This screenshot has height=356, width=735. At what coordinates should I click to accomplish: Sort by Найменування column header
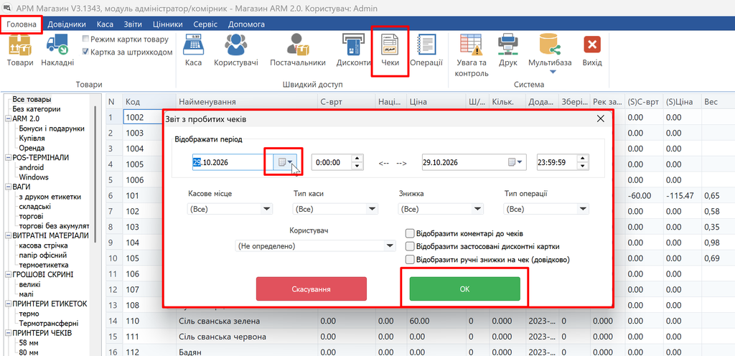247,102
